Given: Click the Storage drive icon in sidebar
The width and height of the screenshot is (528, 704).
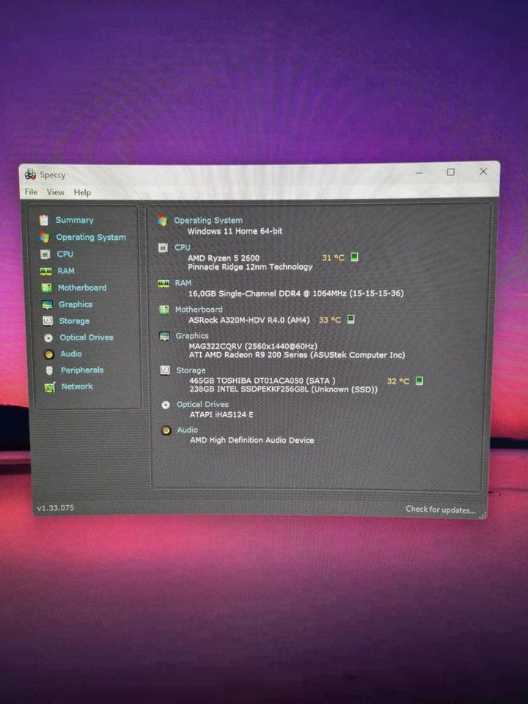Looking at the screenshot, I should 48,320.
